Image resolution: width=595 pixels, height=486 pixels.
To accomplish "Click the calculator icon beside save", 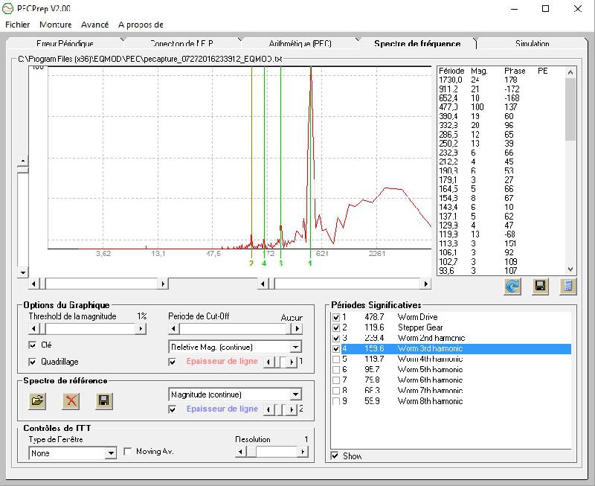I will click(568, 287).
